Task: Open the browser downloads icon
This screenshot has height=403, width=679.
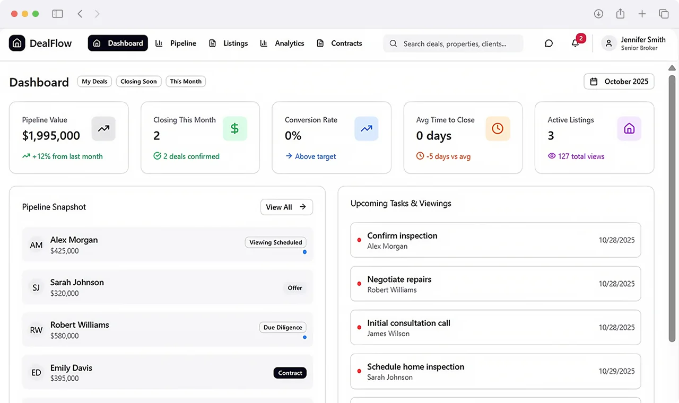Action: (x=598, y=14)
